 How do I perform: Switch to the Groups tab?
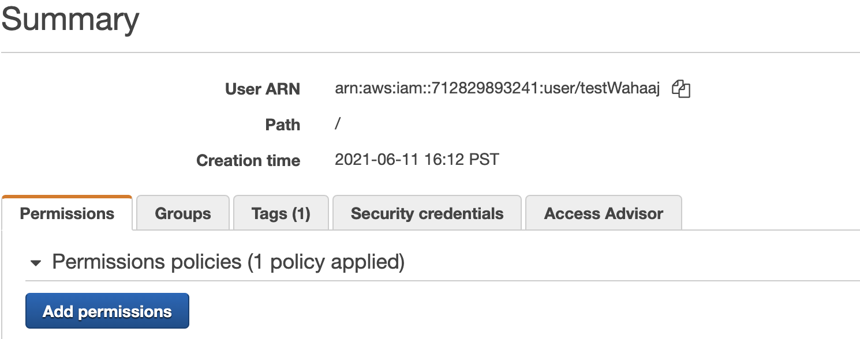click(182, 214)
